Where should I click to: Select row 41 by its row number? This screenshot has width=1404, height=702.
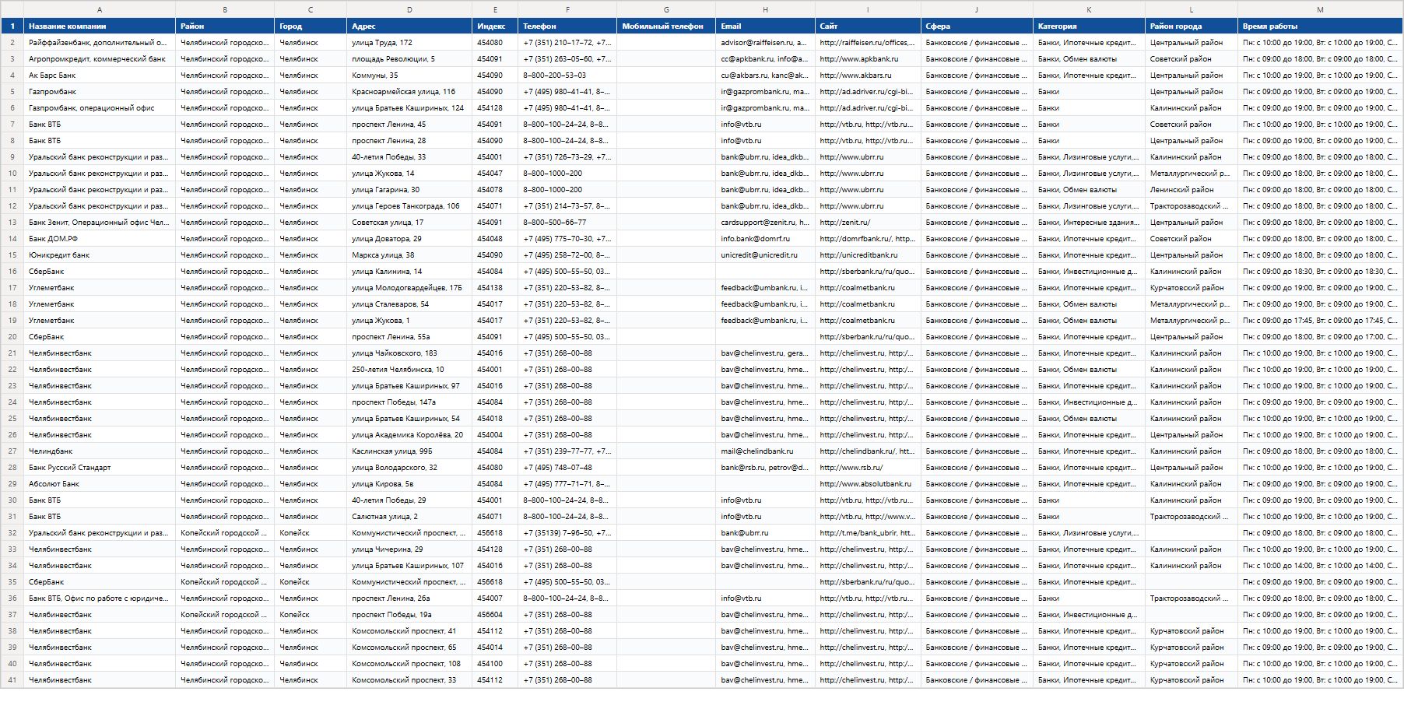12,680
